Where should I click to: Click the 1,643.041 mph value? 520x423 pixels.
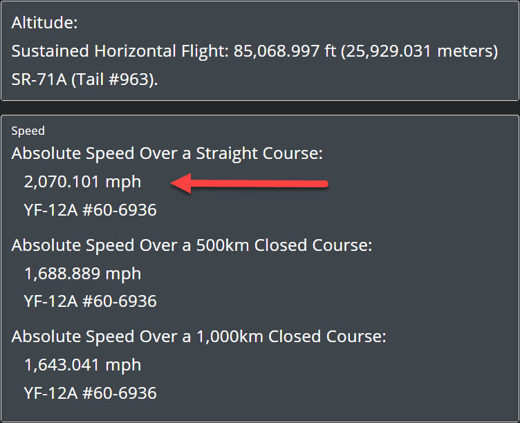(82, 365)
